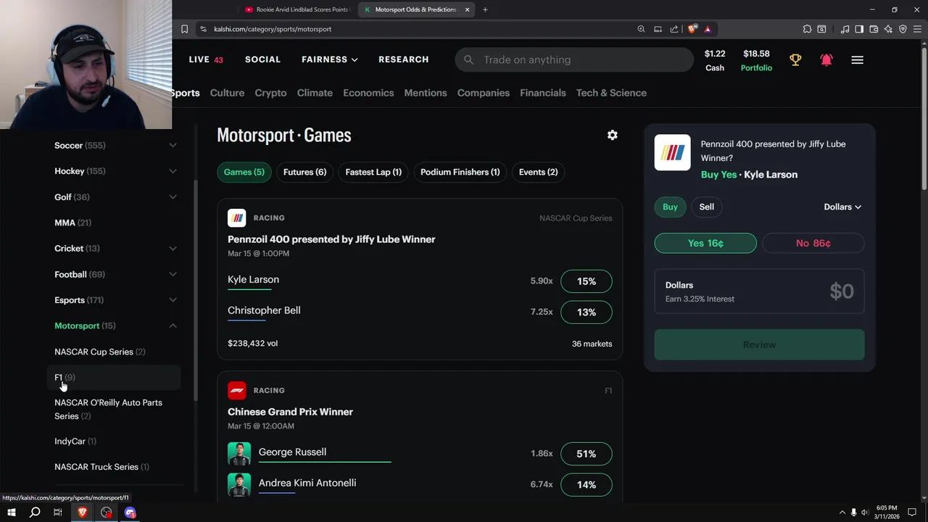Open the Portfolio $18.58 link
Viewport: 928px width, 522px height.
(756, 60)
